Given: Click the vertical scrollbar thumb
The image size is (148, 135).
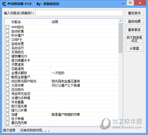Looking at the screenshot, I should (120, 38).
